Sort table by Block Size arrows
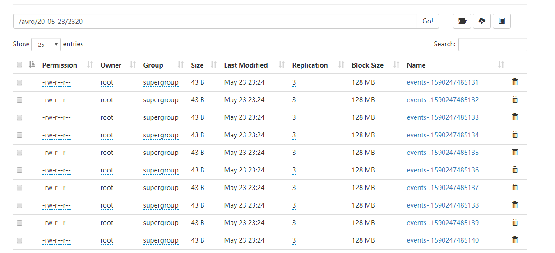Screen dimensions: 555x253 (x=397, y=65)
